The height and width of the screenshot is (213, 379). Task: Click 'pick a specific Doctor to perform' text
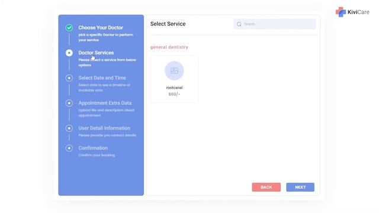click(105, 35)
